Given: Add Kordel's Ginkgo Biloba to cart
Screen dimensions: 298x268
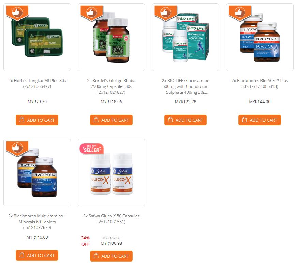Looking at the screenshot, I should coord(111,120).
